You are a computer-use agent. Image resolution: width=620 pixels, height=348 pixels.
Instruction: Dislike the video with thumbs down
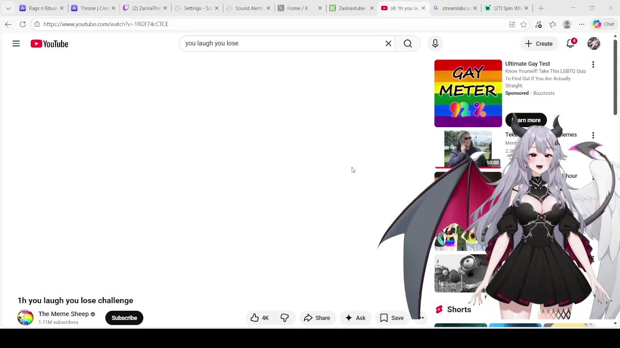(x=284, y=318)
